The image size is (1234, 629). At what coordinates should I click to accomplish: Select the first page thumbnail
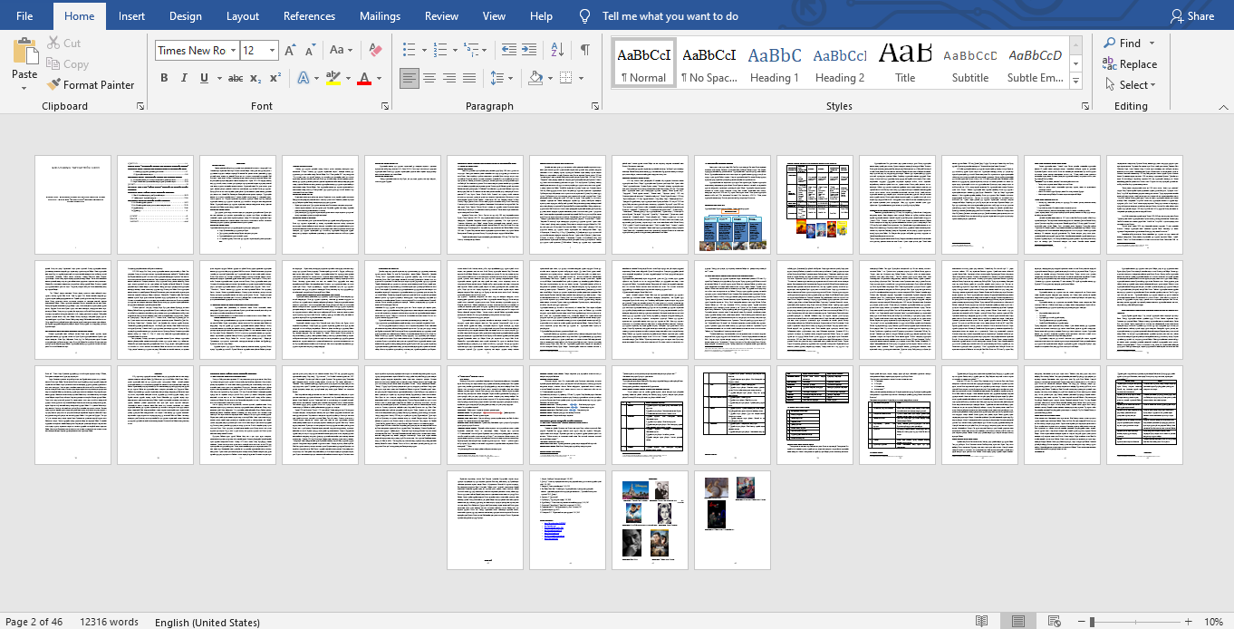72,204
